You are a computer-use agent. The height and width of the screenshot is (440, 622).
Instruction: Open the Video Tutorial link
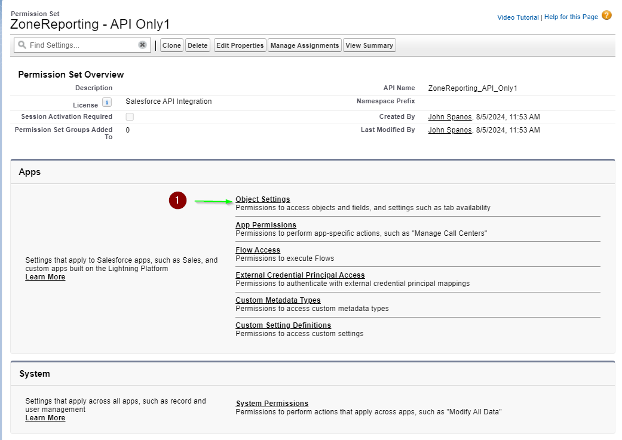(x=518, y=17)
